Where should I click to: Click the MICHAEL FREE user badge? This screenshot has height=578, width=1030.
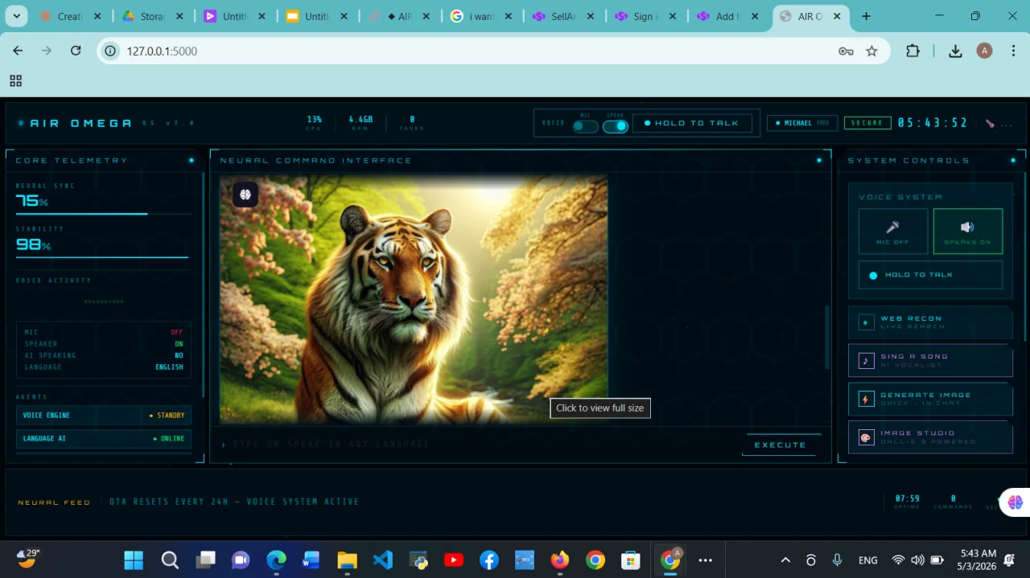pyautogui.click(x=802, y=123)
